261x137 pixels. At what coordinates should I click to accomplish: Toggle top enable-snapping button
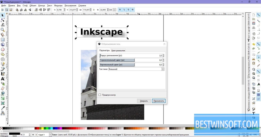[258, 15]
